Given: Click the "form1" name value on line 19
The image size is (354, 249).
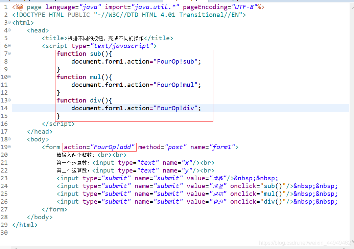Looking at the screenshot, I should pos(222,147).
